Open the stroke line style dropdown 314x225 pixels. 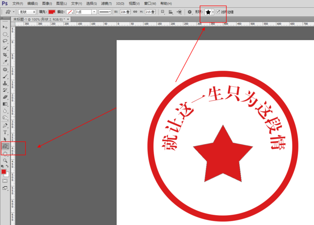(x=105, y=12)
